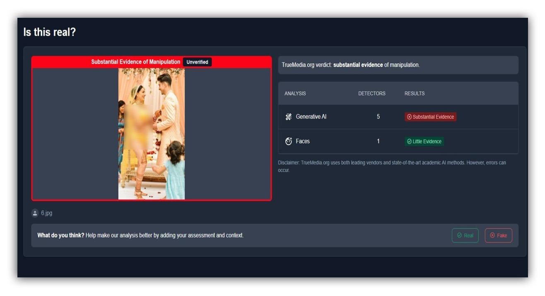The image size is (545, 296).
Task: Click the red Substantial Evidence of Manipulation banner
Action: 135,62
